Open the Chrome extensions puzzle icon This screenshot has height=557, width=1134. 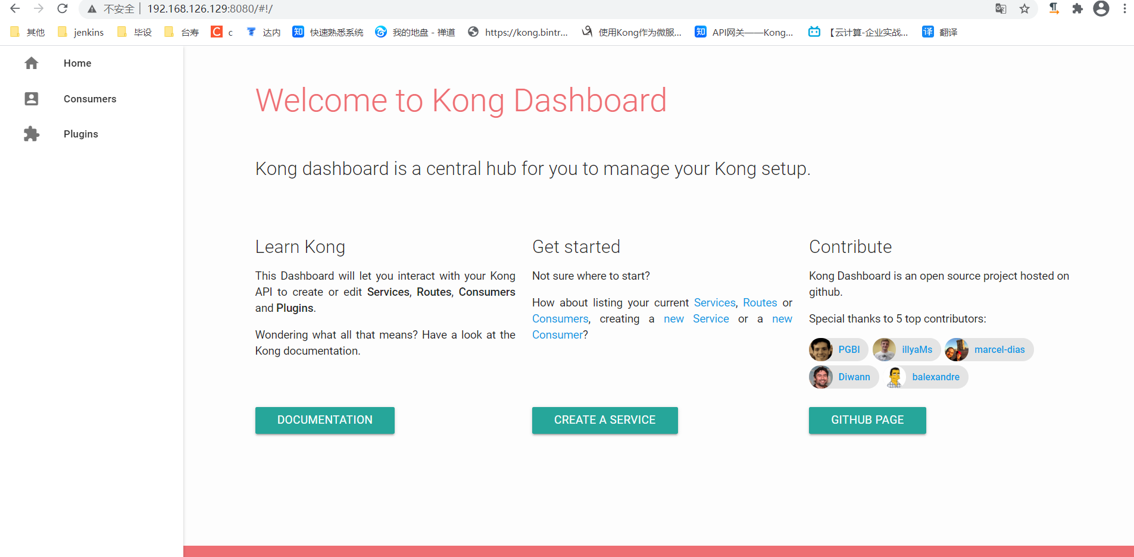tap(1077, 9)
